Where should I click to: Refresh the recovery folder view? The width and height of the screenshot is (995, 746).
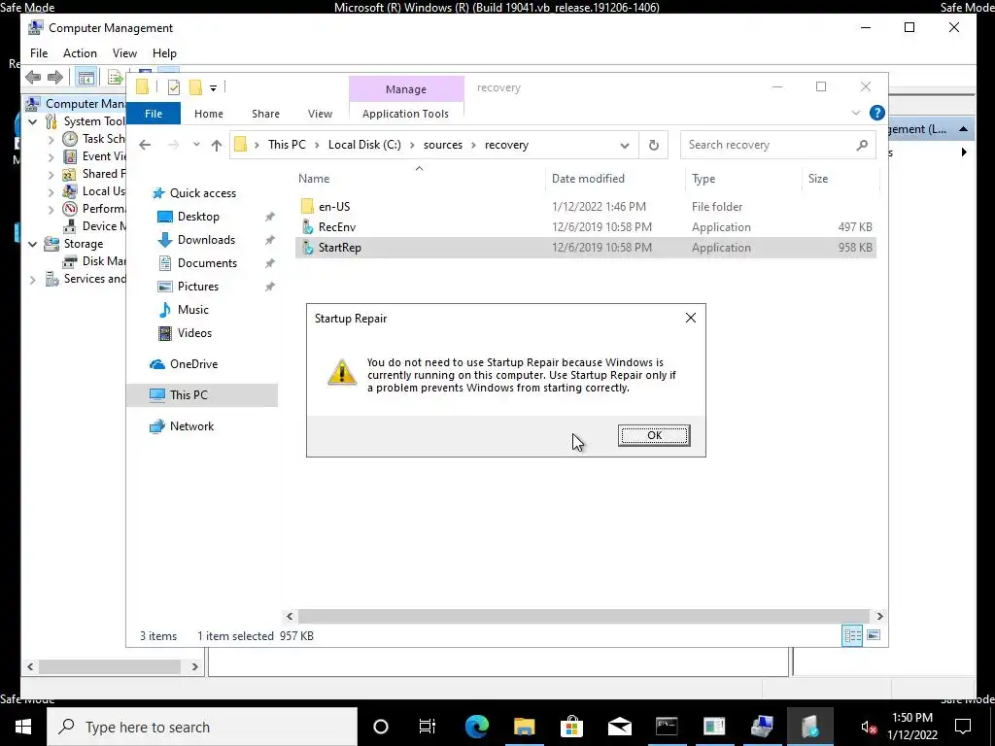tap(654, 145)
